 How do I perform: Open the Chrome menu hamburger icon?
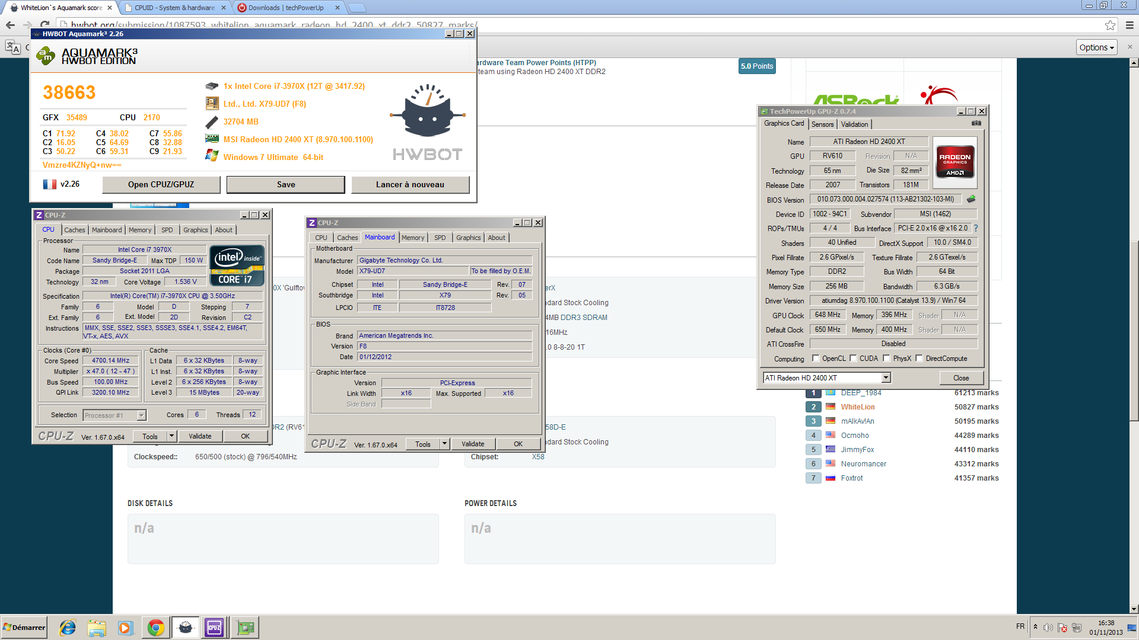pos(1129,25)
